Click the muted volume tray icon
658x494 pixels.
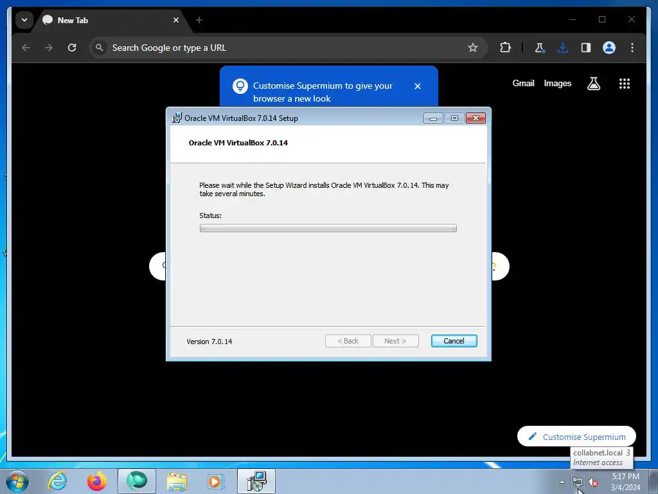pyautogui.click(x=592, y=482)
